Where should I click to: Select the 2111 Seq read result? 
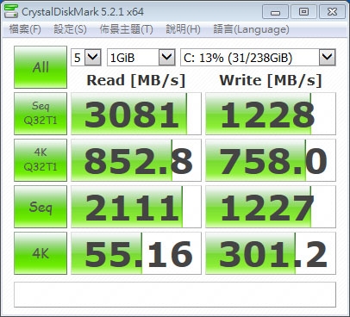tap(136, 207)
